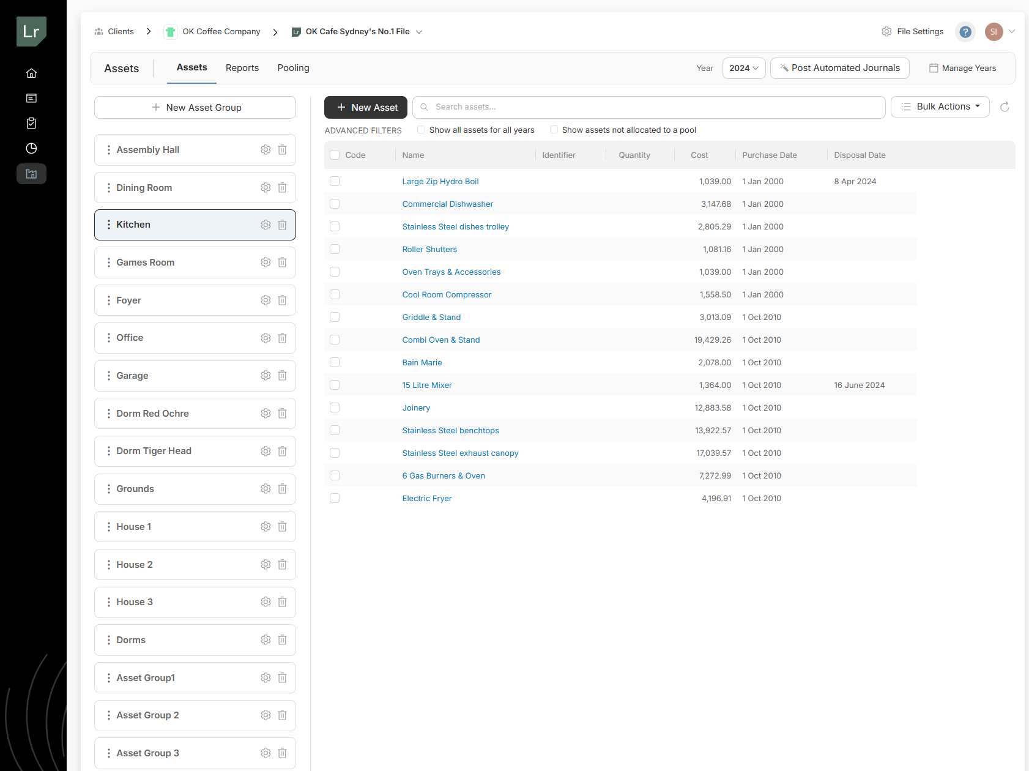Image resolution: width=1029 pixels, height=771 pixels.
Task: Click the SI user avatar
Action: tap(994, 32)
